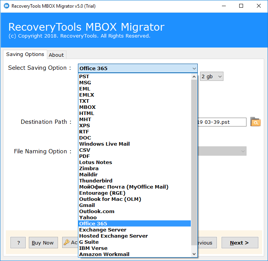Choose MHT from the format list

(x=134, y=120)
